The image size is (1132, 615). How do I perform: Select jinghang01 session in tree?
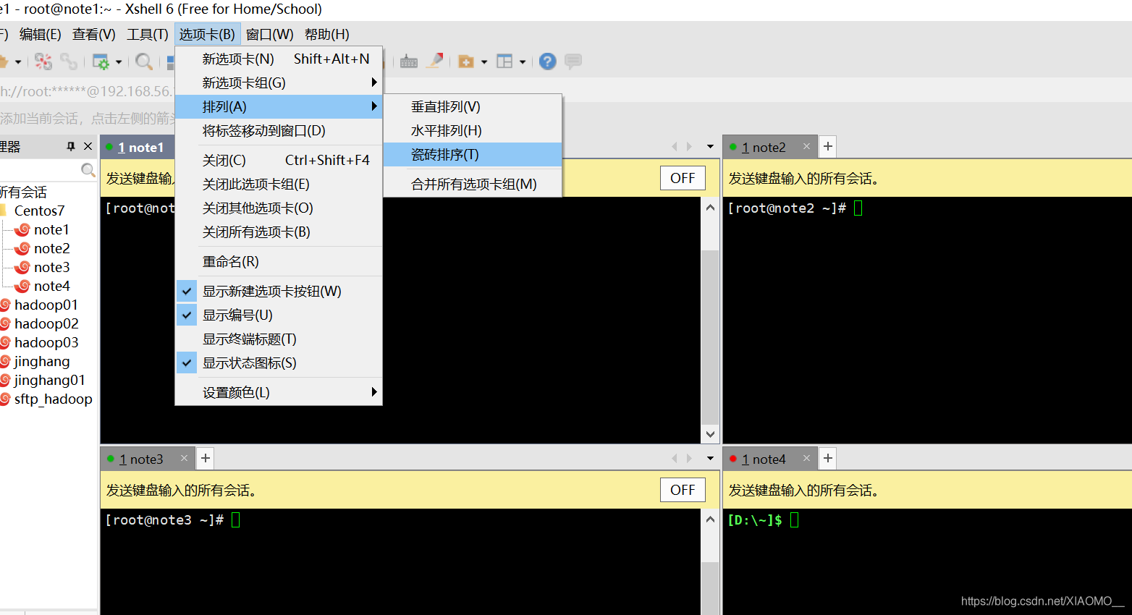click(x=48, y=380)
